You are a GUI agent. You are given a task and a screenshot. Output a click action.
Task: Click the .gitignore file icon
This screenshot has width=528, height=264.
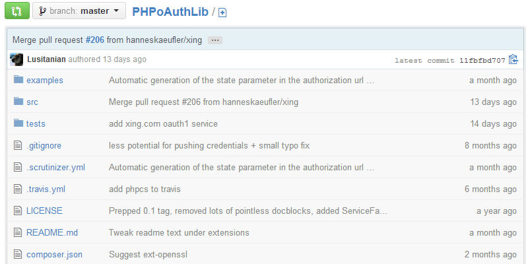tap(18, 145)
